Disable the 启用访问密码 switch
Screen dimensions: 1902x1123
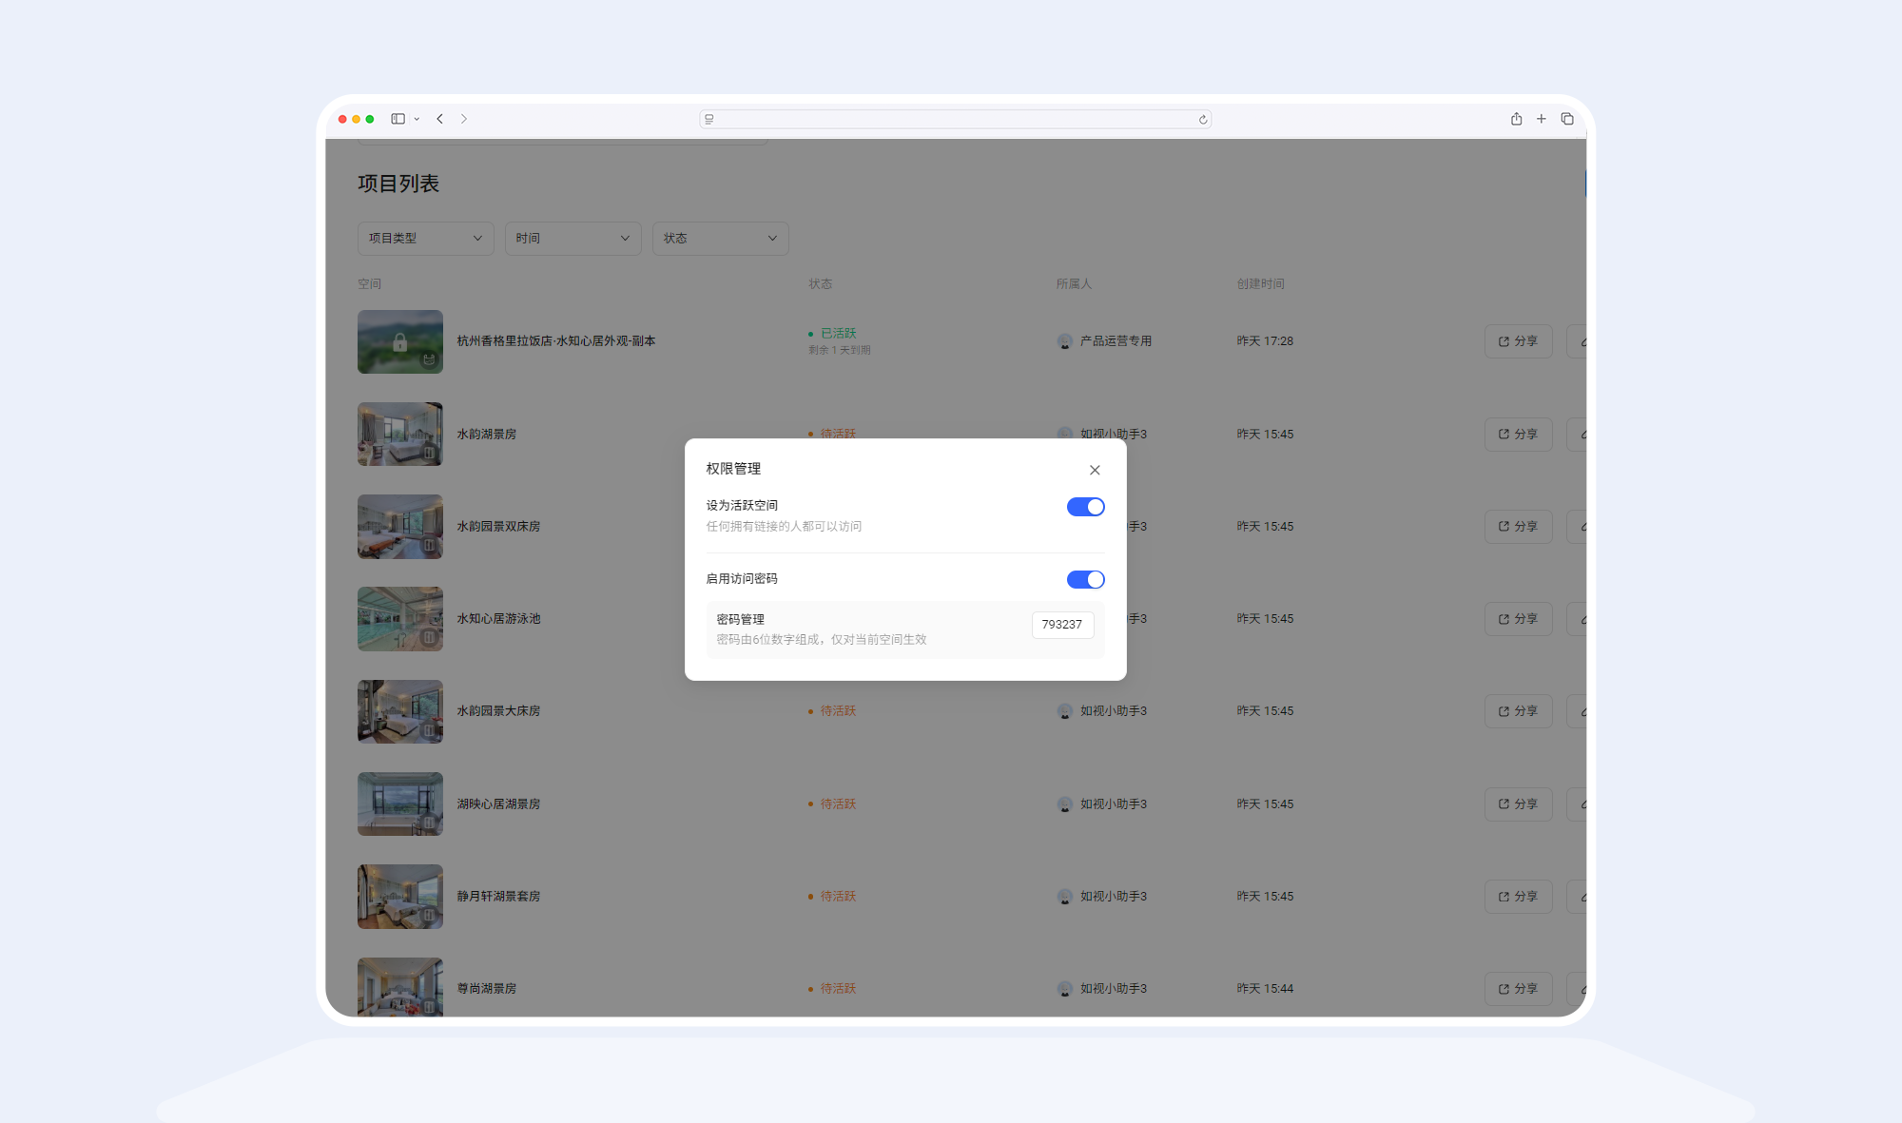1085,579
